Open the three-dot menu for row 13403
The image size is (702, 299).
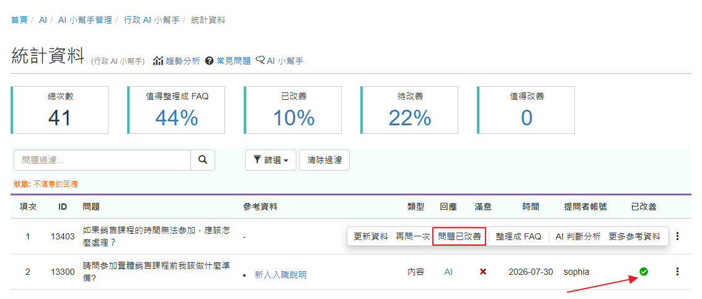point(677,236)
